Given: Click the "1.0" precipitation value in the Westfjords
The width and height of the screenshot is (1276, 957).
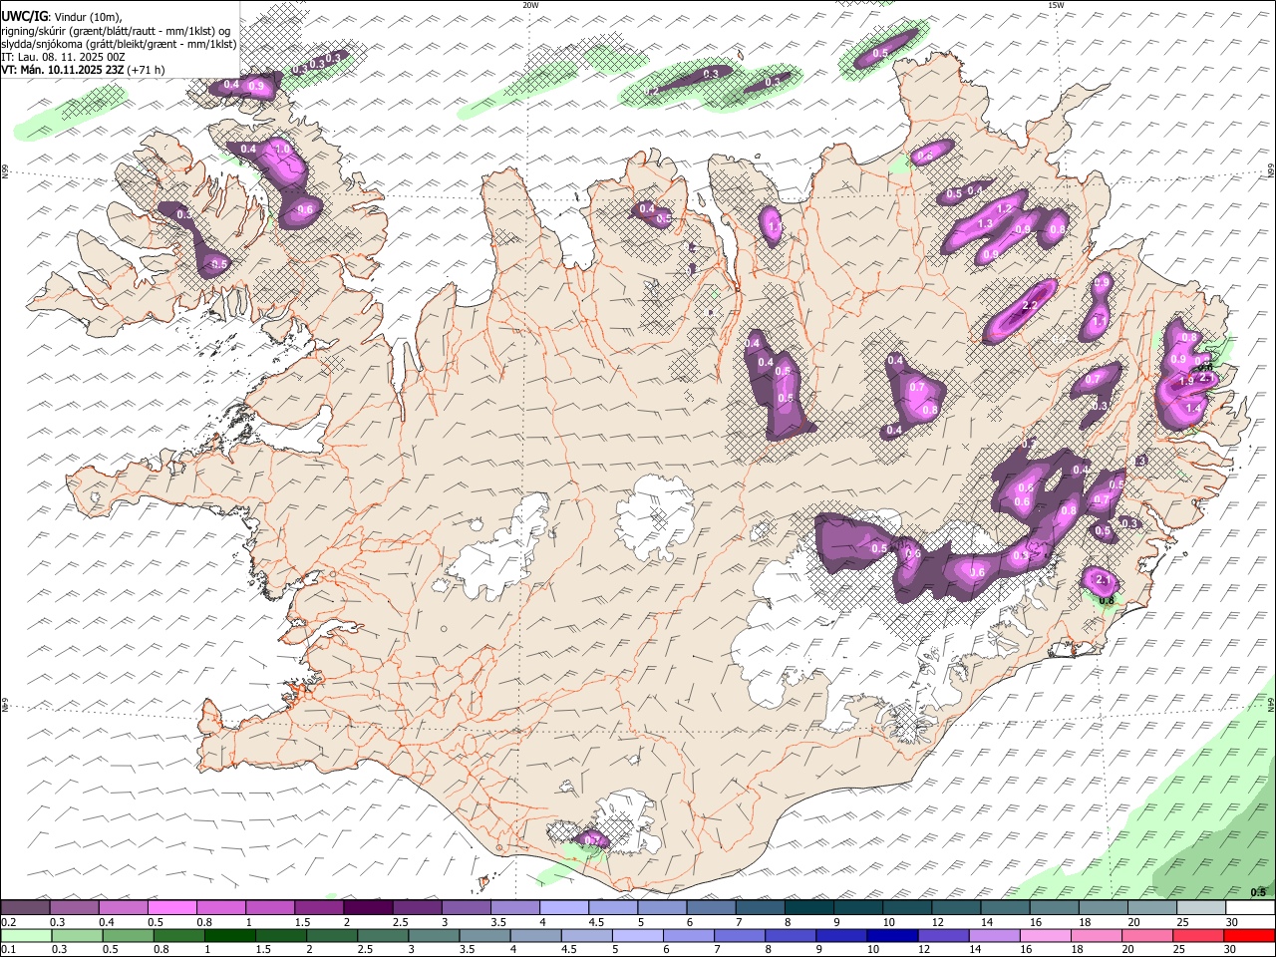Looking at the screenshot, I should coord(282,149).
